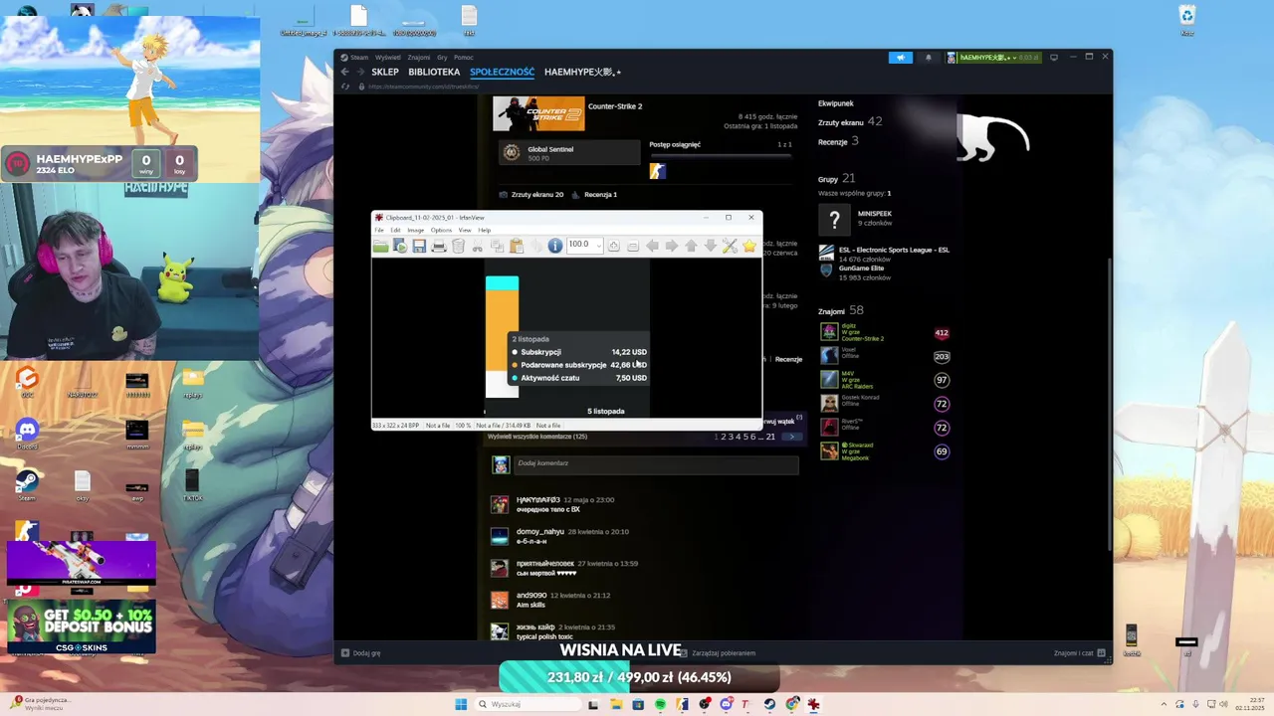Click the Steam announcements megaphone button
Screen dimensions: 1274x716
(x=901, y=58)
